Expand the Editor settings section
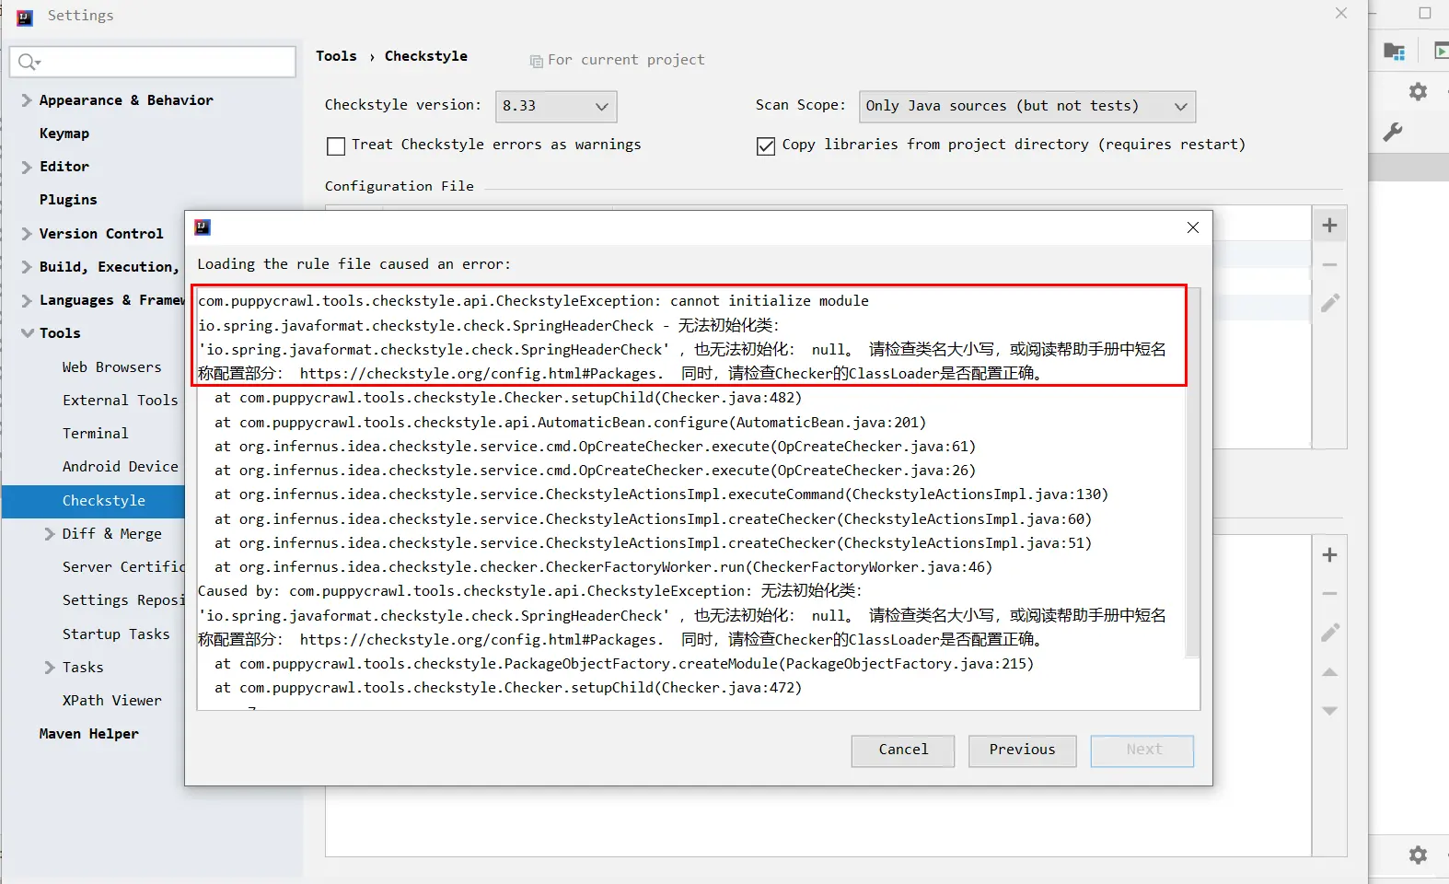1449x884 pixels. (27, 167)
